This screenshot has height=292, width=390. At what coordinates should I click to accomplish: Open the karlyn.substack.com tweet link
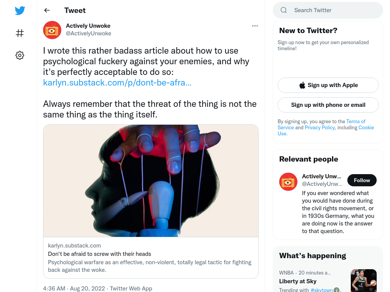click(117, 83)
